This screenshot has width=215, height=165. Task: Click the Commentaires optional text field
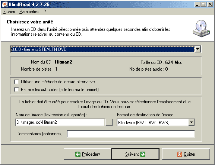pos(131,134)
